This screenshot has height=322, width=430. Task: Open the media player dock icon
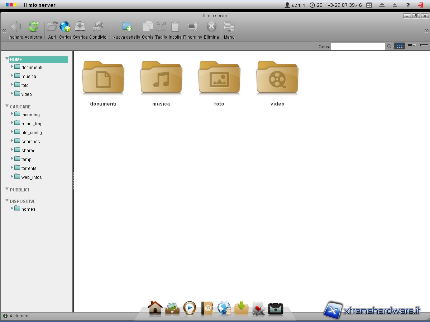pos(190,308)
